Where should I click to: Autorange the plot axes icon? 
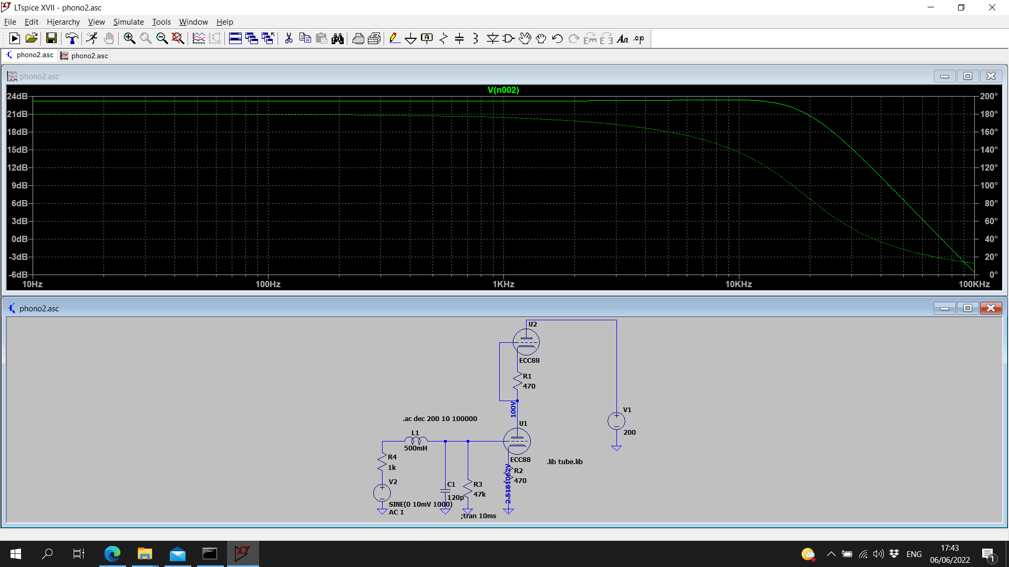pos(199,38)
